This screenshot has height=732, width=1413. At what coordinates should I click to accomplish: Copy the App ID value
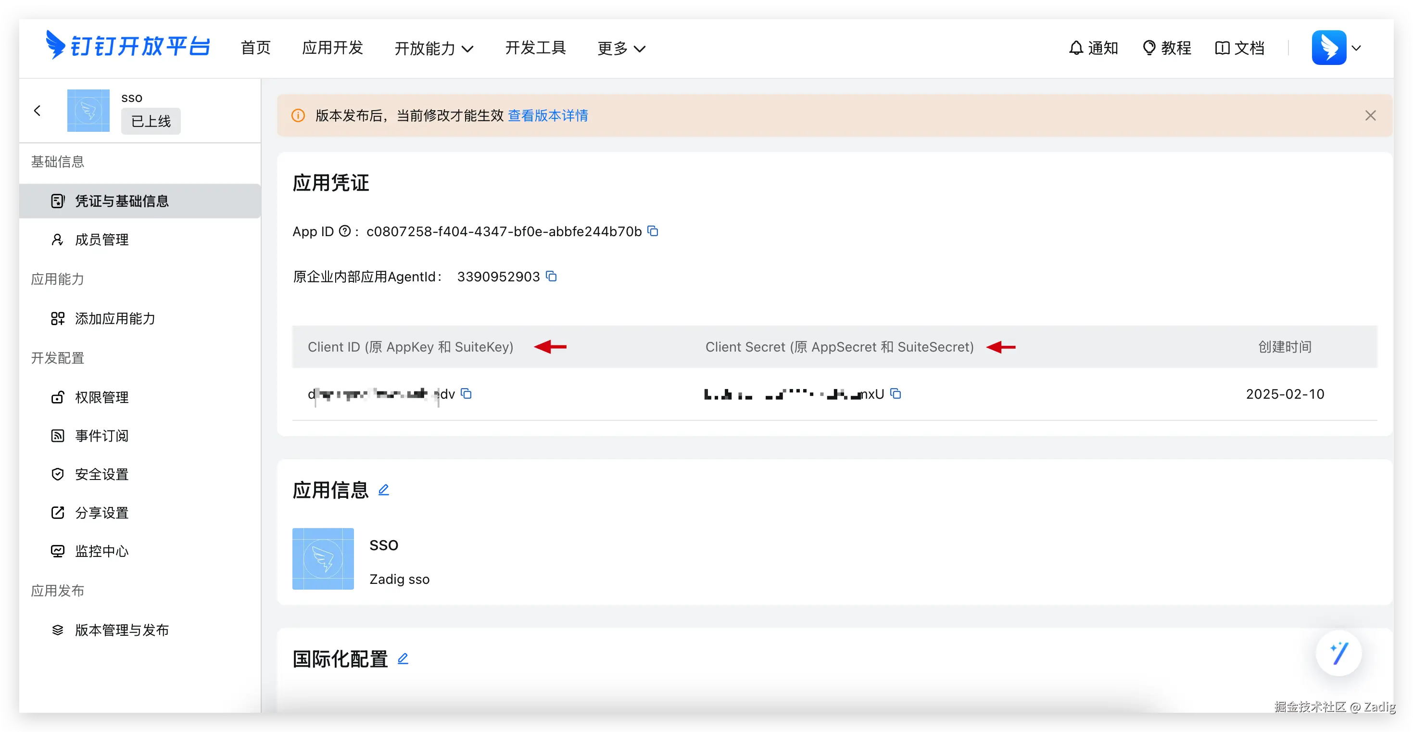[653, 231]
